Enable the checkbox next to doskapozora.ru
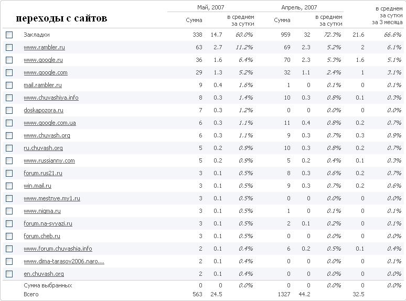 click(9, 110)
